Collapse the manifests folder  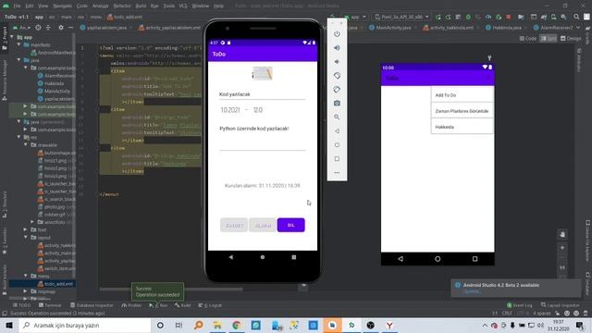[x=19, y=44]
